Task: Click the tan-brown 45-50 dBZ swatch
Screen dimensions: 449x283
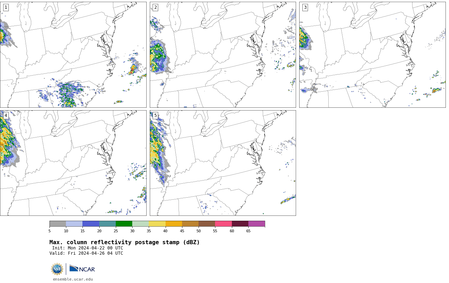Action: 190,224
